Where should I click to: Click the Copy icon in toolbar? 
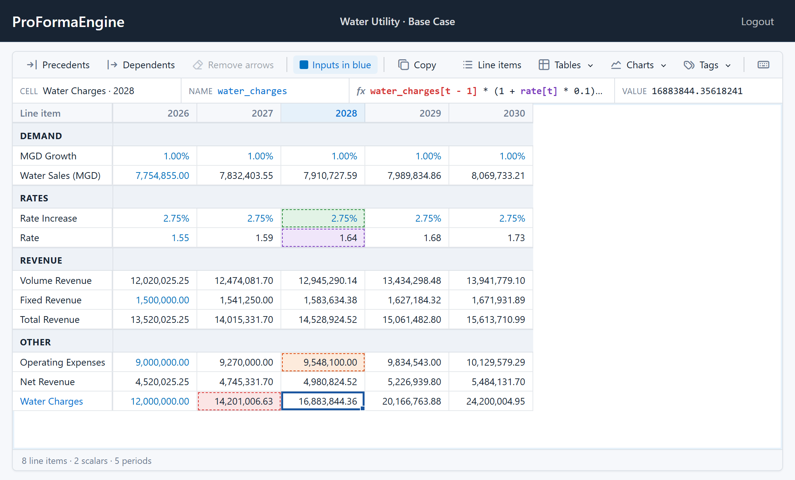403,65
